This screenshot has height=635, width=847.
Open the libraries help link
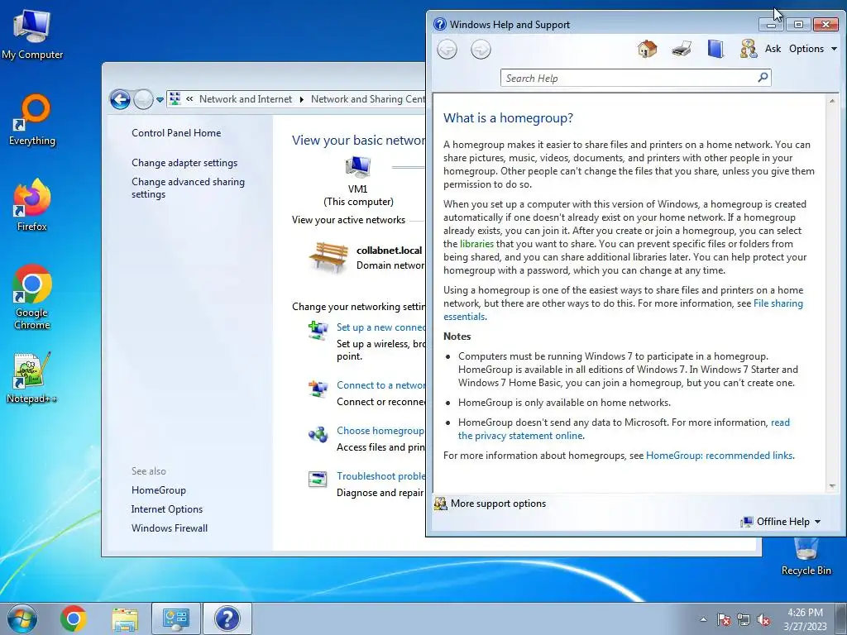click(x=476, y=244)
